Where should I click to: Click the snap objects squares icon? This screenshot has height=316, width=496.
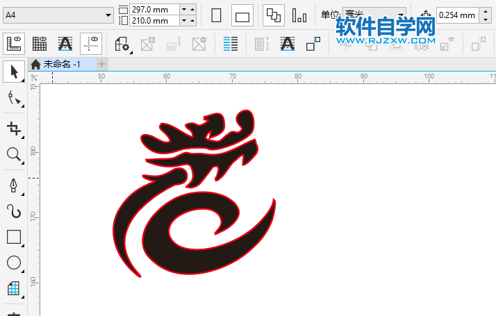click(313, 44)
